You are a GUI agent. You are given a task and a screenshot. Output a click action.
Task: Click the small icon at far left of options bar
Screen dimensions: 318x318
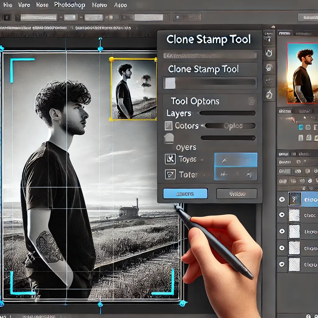point(7,17)
